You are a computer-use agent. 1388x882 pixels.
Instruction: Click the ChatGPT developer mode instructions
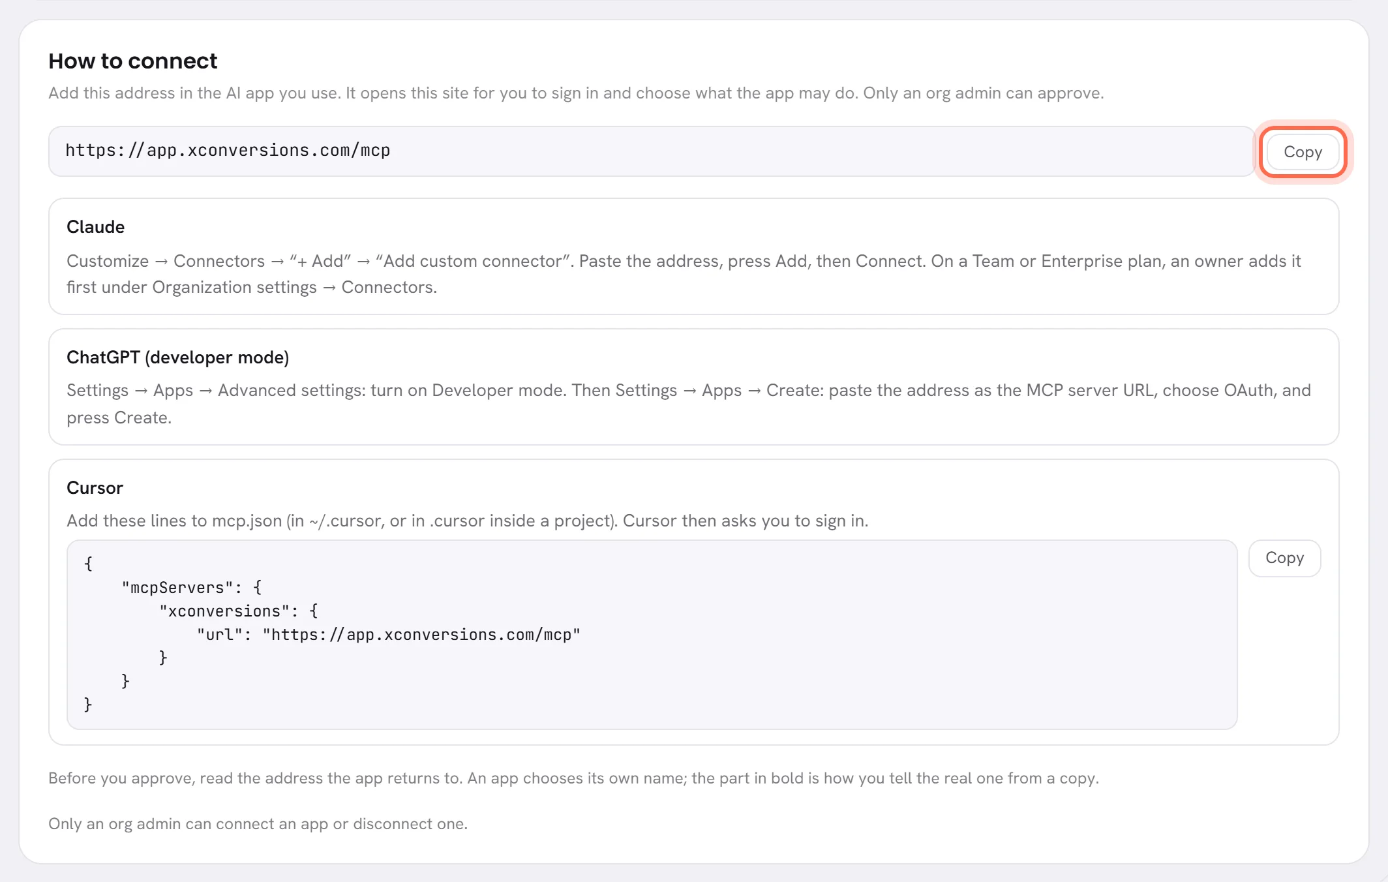coord(689,404)
